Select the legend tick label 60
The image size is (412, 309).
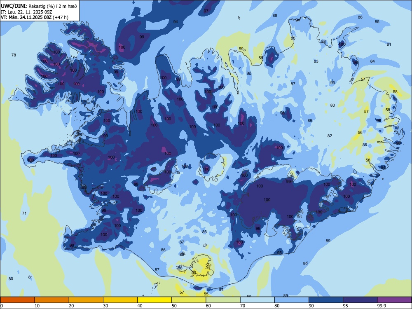coord(208,306)
